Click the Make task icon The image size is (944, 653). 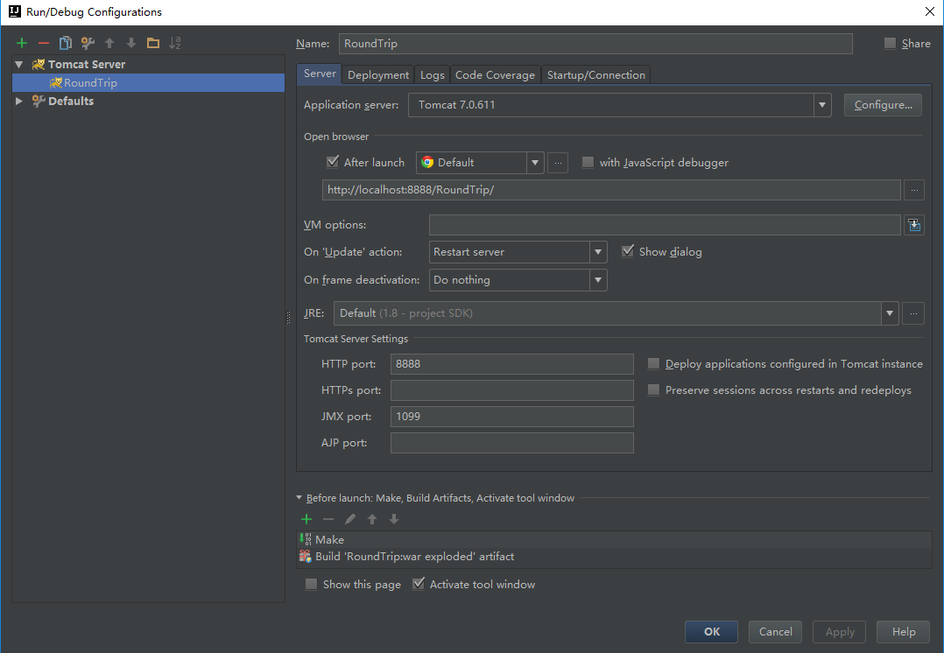306,539
